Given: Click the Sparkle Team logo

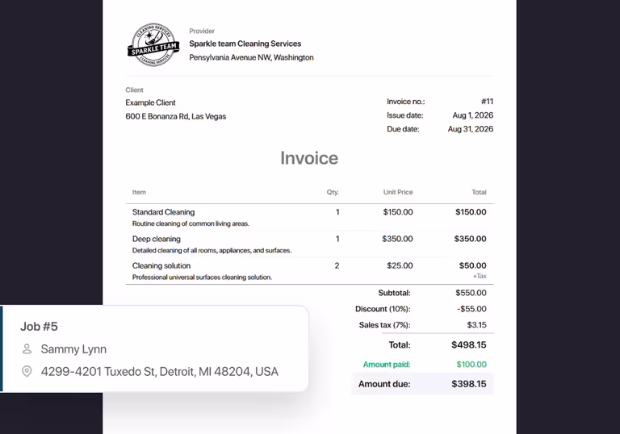Looking at the screenshot, I should [x=153, y=44].
